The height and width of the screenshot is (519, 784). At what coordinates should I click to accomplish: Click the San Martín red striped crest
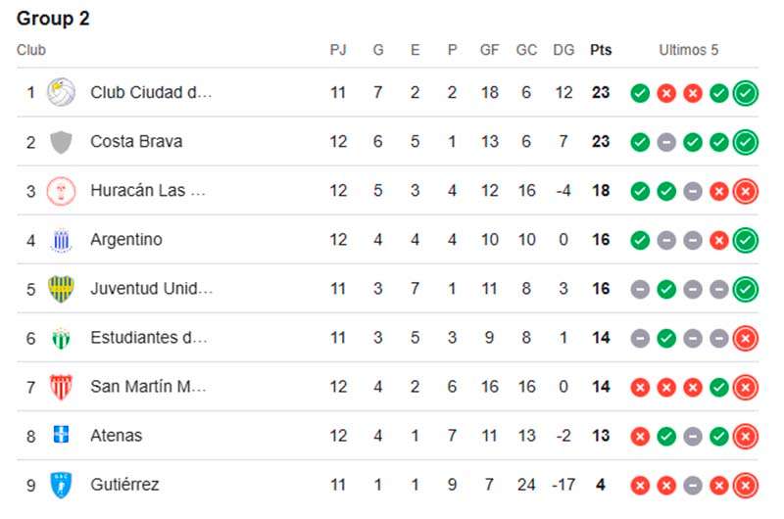coord(61,387)
